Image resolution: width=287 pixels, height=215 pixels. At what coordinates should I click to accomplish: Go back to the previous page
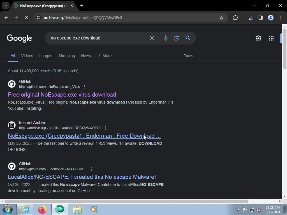6,18
